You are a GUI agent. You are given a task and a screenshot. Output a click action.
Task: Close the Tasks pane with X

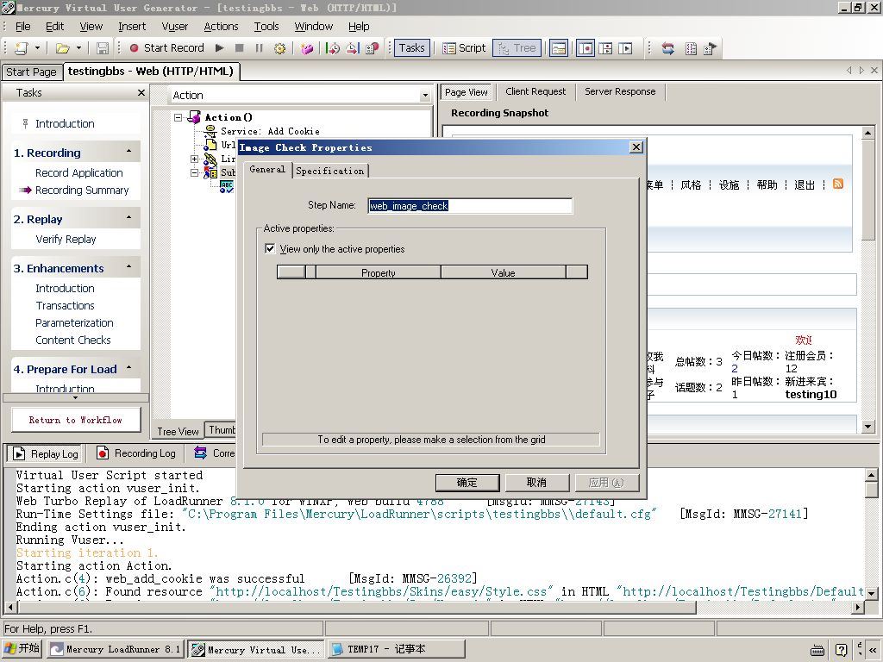pos(141,93)
